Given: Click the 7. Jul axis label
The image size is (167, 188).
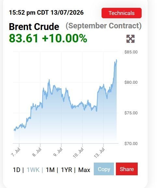Looking at the screenshot, I should click(16, 152).
